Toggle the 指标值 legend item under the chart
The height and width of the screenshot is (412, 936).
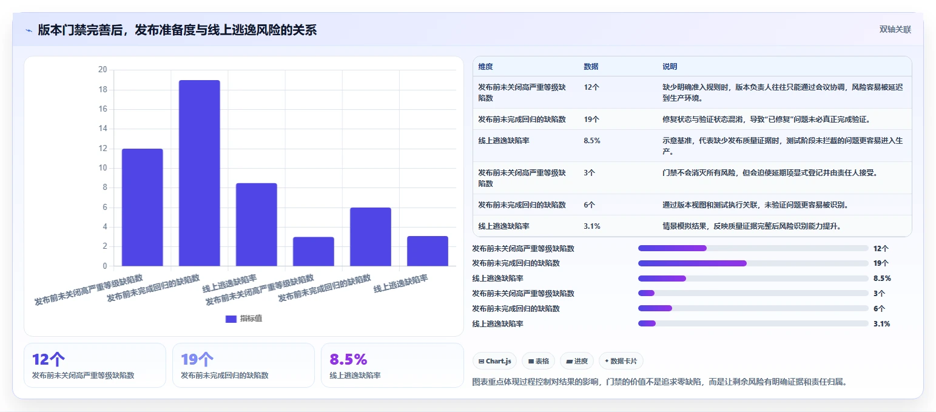pyautogui.click(x=244, y=319)
